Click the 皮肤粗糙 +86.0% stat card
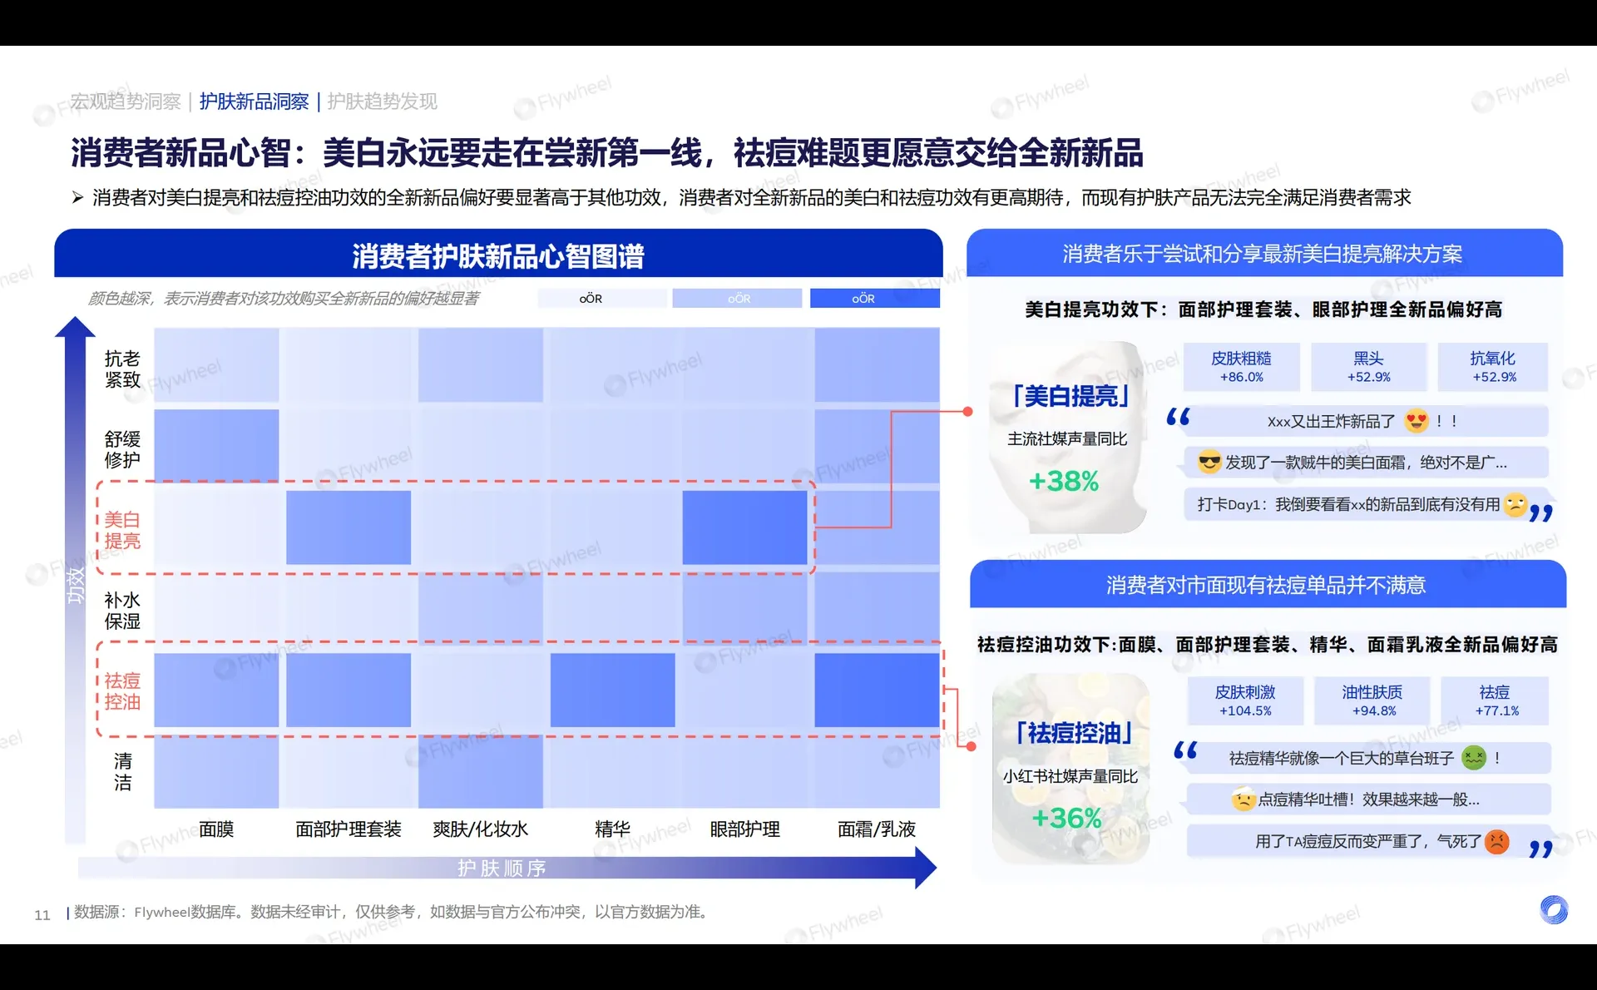This screenshot has height=990, width=1597. (x=1243, y=367)
